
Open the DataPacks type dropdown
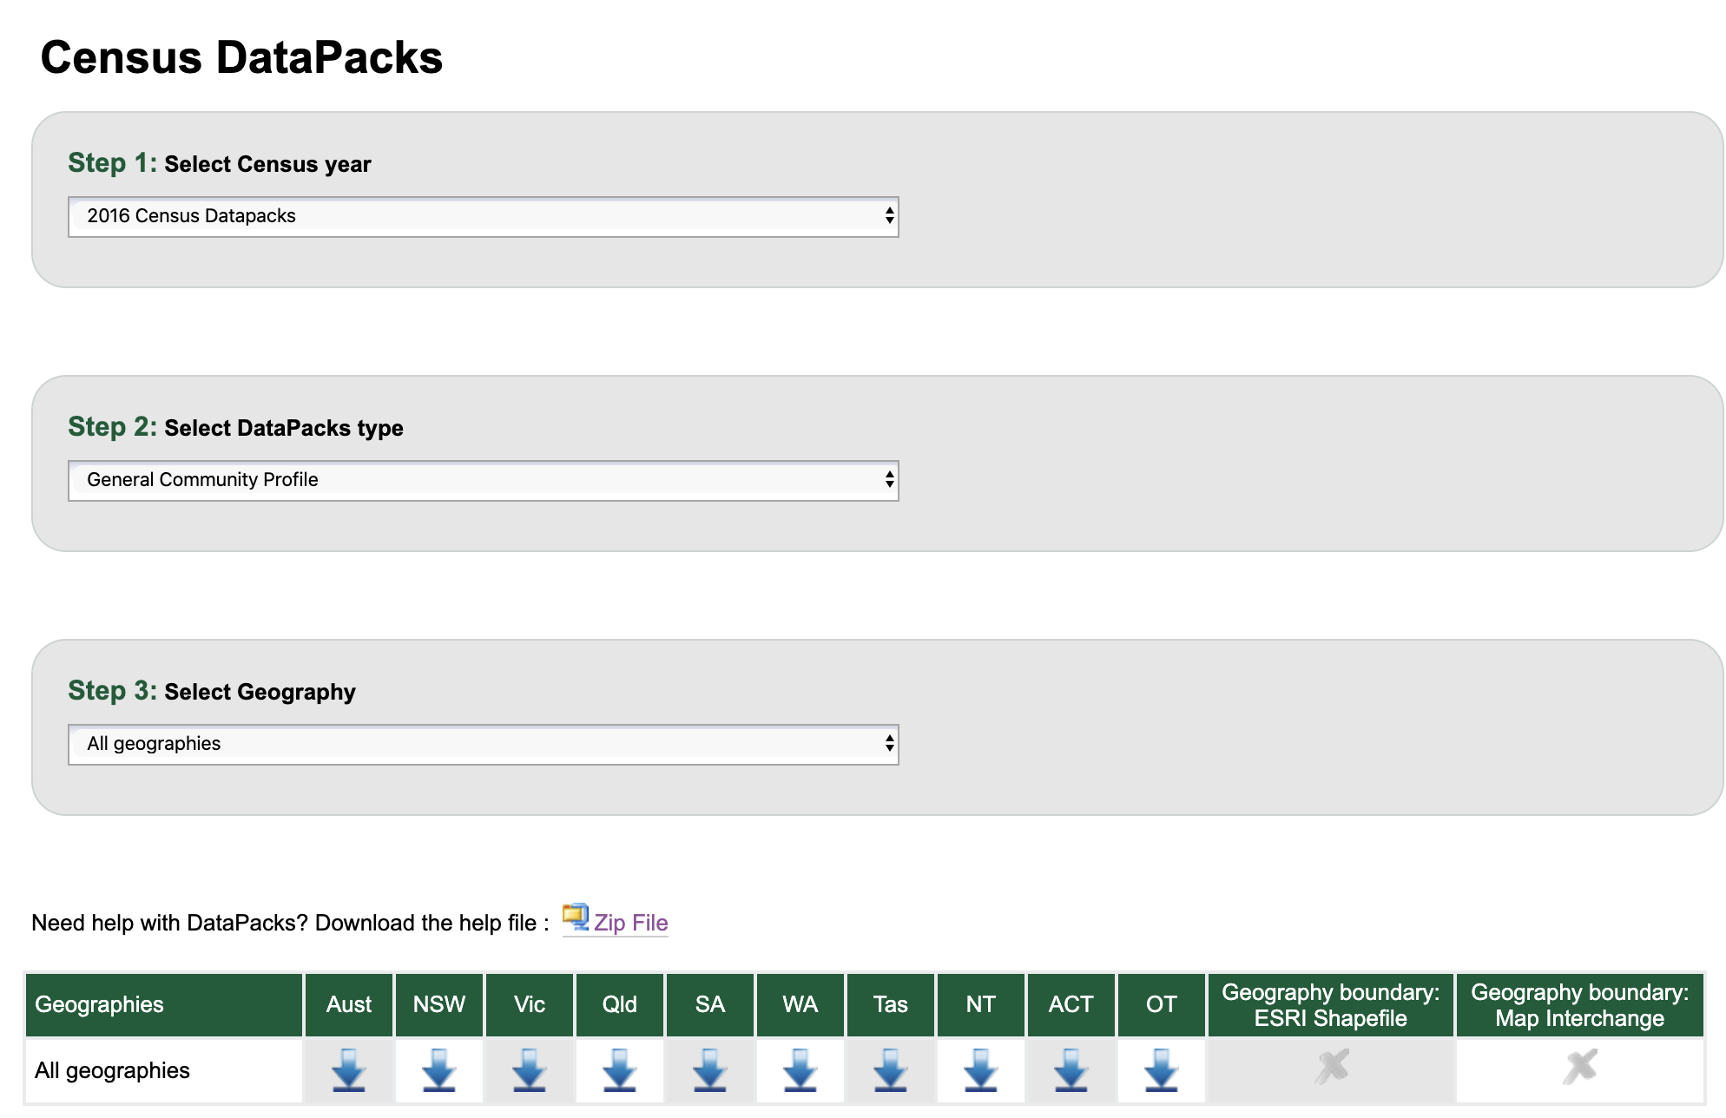click(x=483, y=480)
